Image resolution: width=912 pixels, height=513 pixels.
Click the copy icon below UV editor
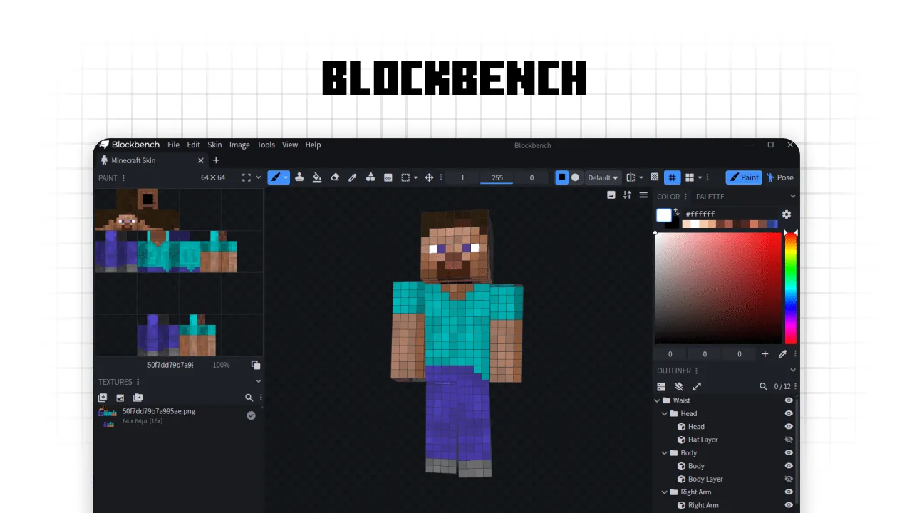(256, 365)
